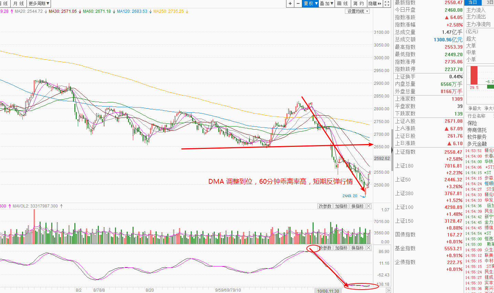
Task: Click 改参数 in the DMA panel
Action: 325,248
